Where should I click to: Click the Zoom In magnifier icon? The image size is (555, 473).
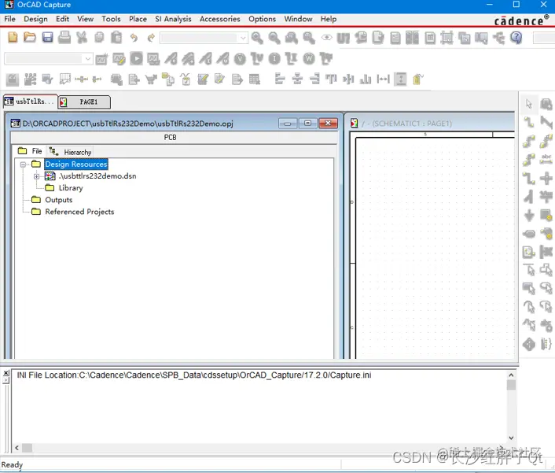point(257,38)
